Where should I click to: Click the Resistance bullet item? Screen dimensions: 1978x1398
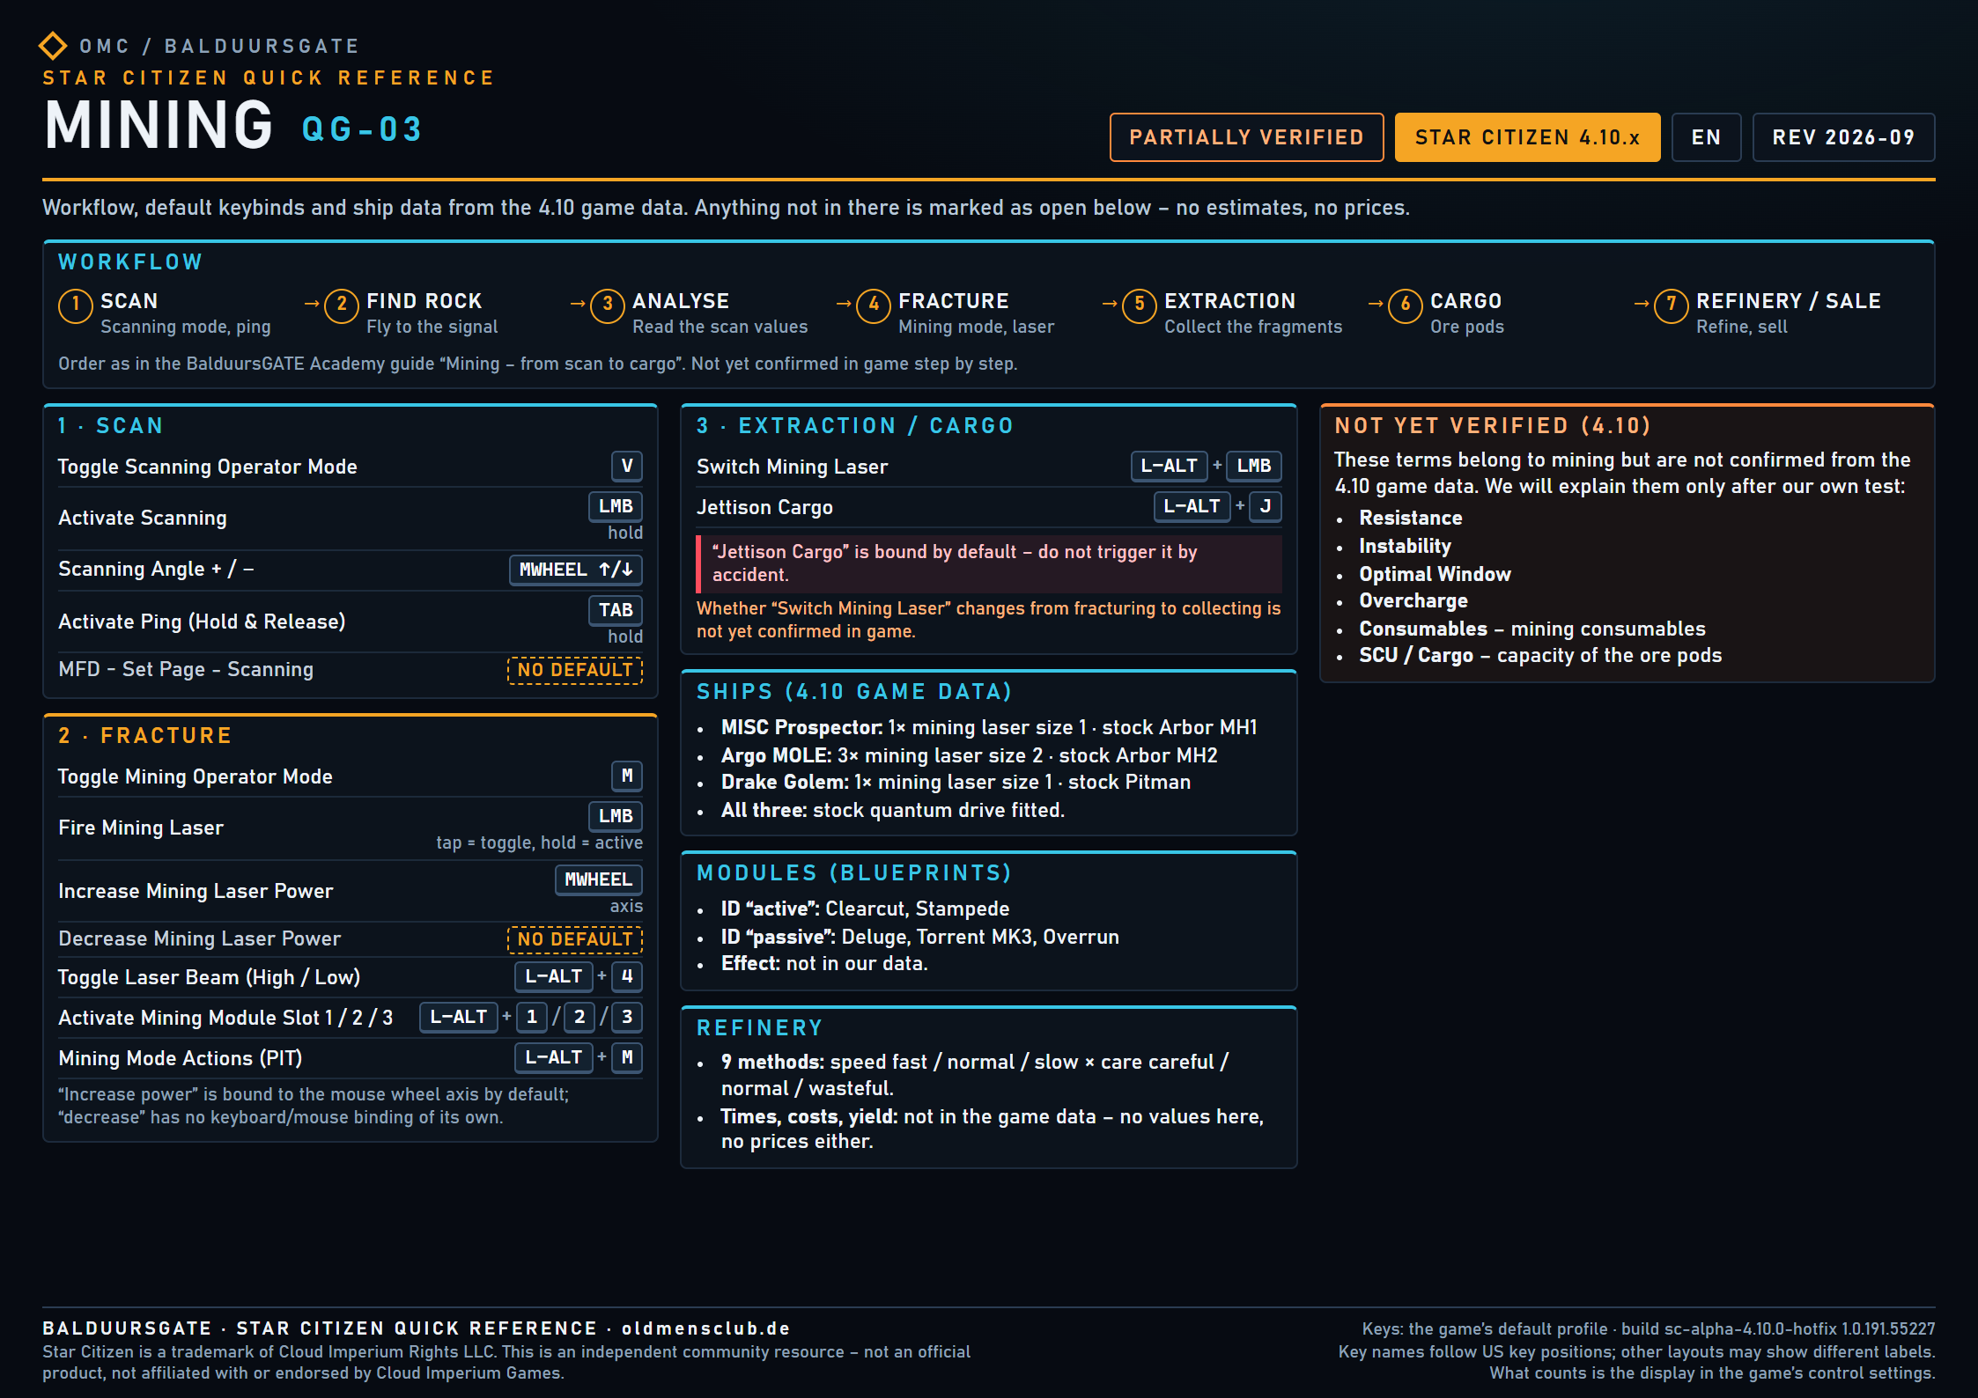(1411, 519)
